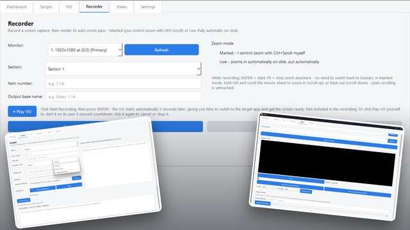This screenshot has height=230, width=410.
Task: Expand the Section 1 dropdown
Action: 124,69
